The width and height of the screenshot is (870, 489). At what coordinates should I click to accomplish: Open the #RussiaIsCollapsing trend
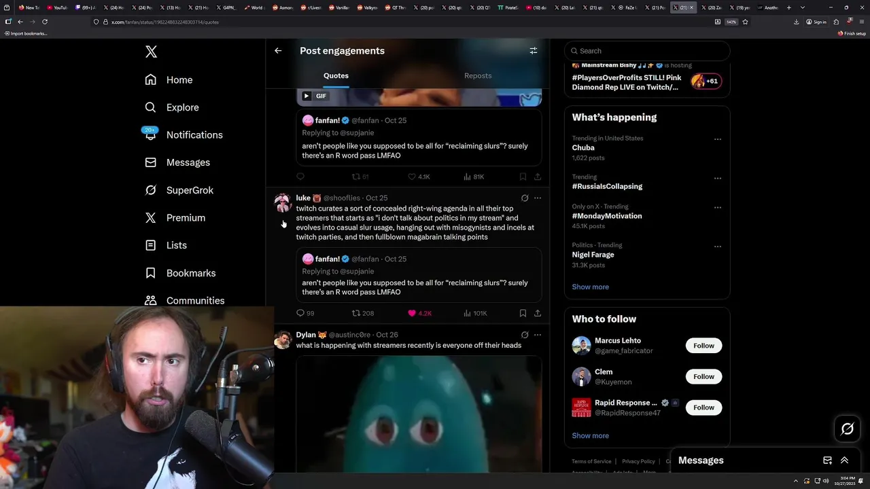click(x=607, y=186)
